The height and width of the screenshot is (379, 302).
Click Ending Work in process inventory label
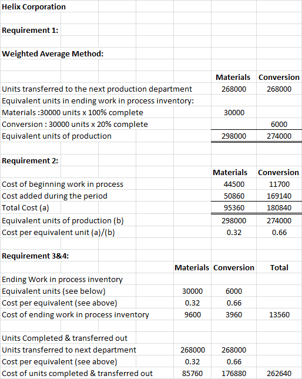[x=62, y=280]
